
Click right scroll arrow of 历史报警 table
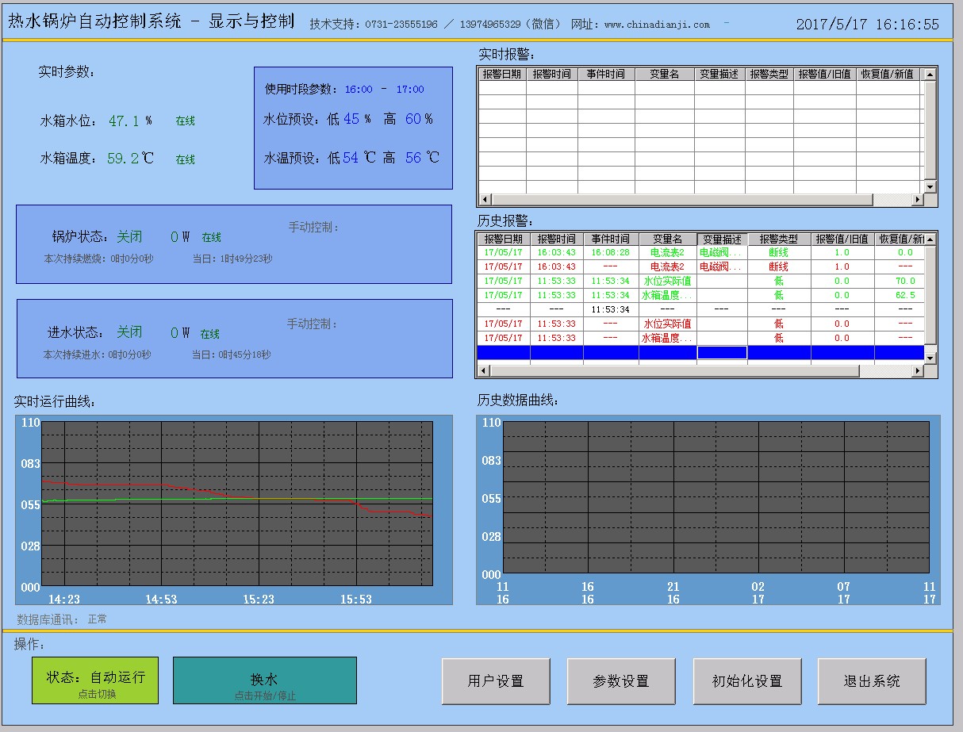[x=918, y=371]
